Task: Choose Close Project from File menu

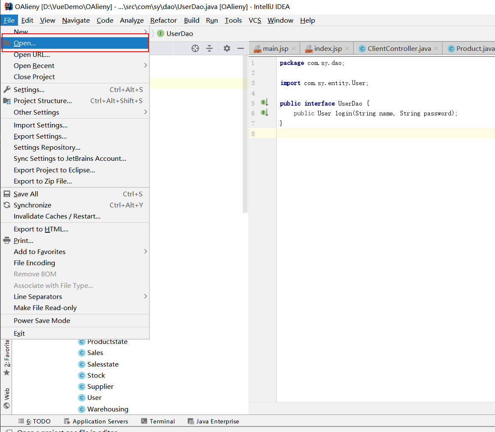Action: pos(75,77)
